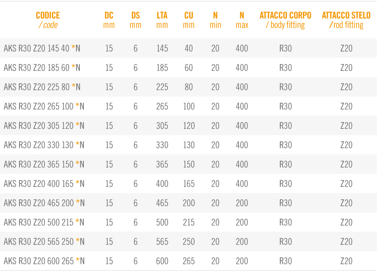Select code AKS R30 Z20 145 40 *N

[42, 48]
